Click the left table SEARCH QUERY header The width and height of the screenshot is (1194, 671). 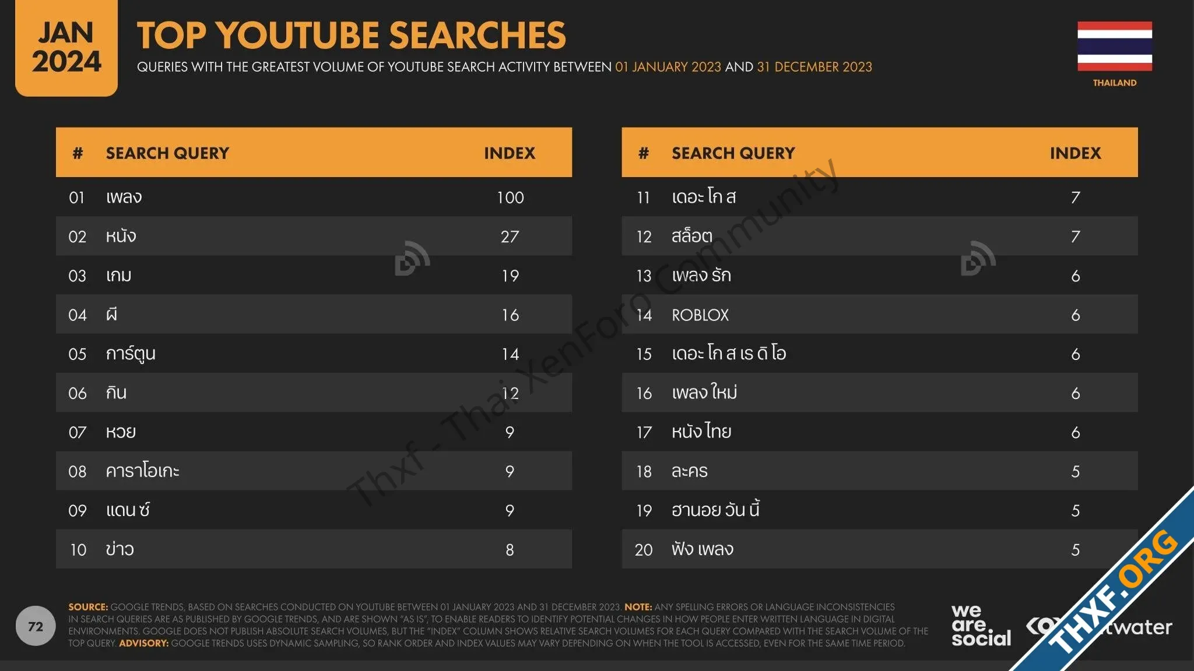167,153
